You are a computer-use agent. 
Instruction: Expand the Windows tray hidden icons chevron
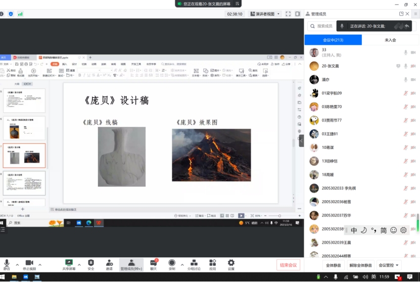click(x=325, y=277)
